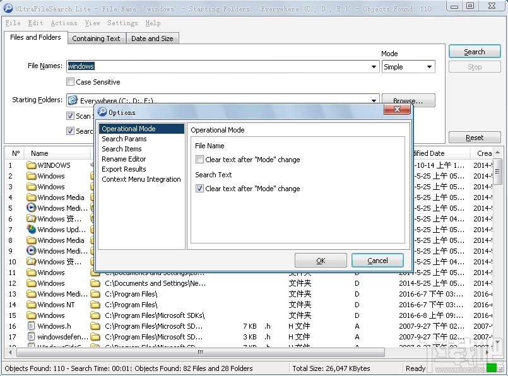Viewport: 508px width, 376px height.
Task: Toggle the Search checkbox below Scan
Action: [70, 131]
